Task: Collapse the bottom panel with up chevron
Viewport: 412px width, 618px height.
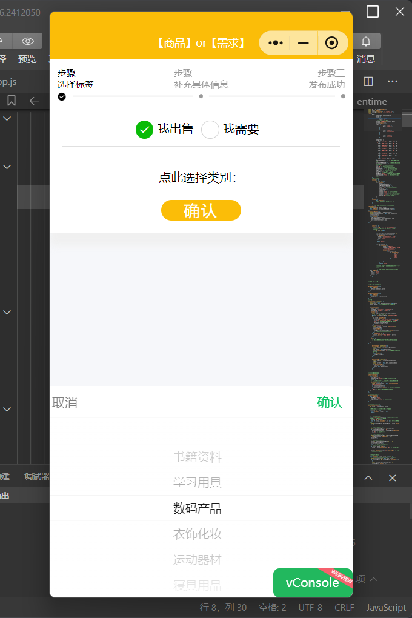Action: [x=368, y=477]
